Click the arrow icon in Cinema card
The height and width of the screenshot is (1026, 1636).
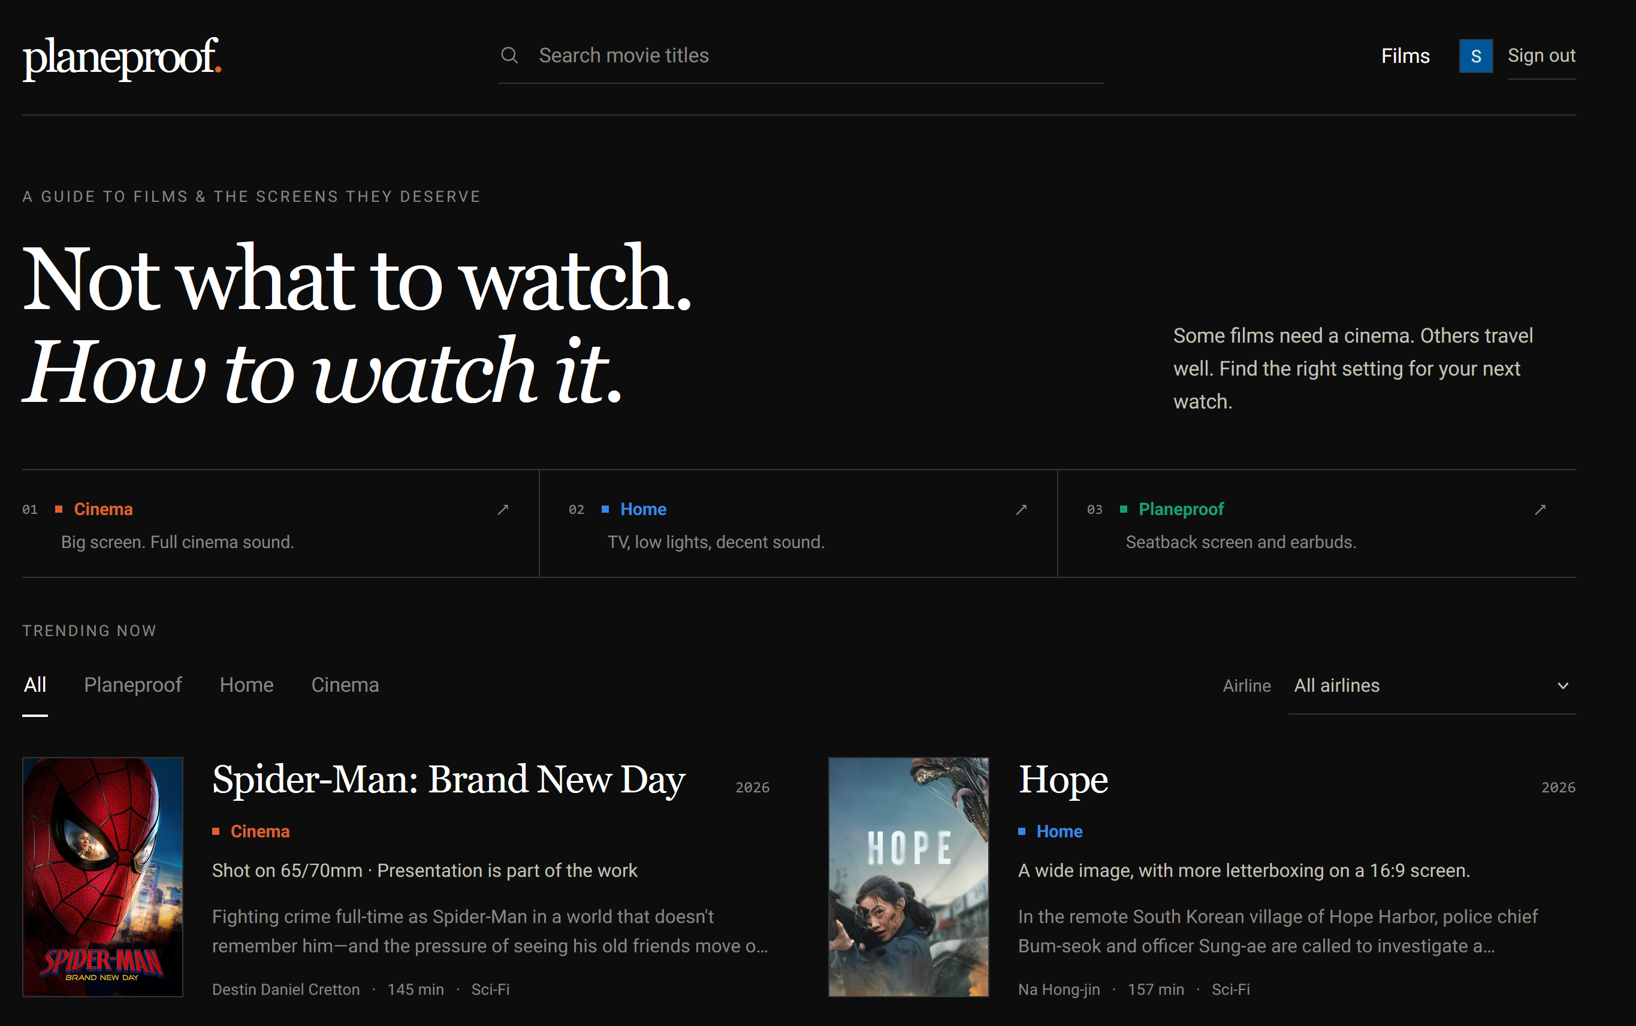(x=503, y=510)
